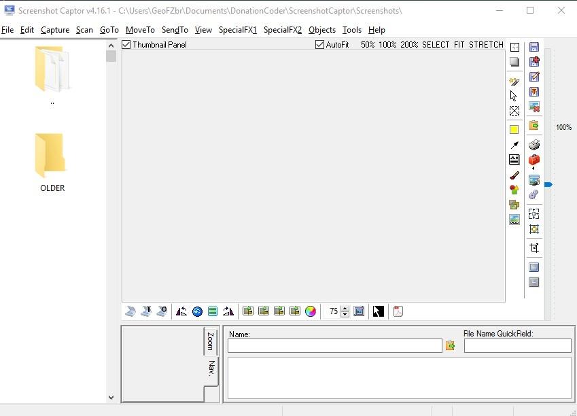Click the scanner icon marked T

[x=146, y=311]
